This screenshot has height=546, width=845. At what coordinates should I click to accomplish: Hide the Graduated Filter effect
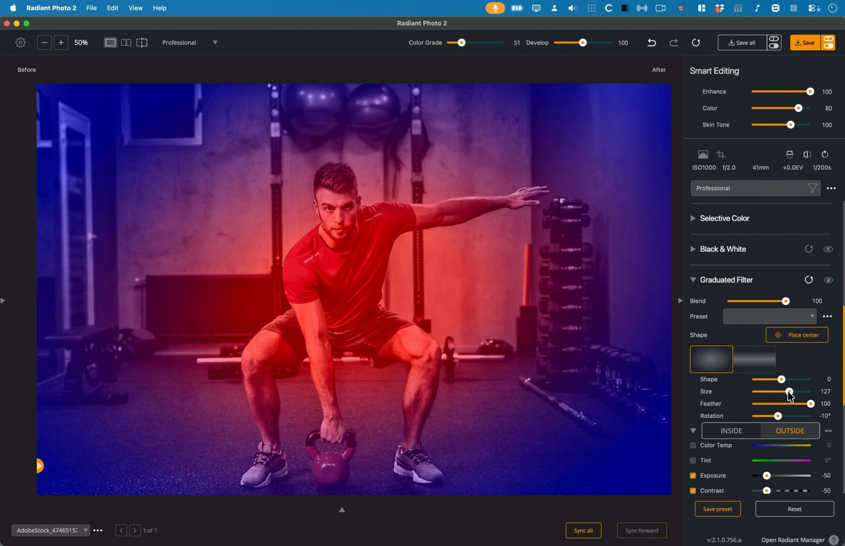828,280
